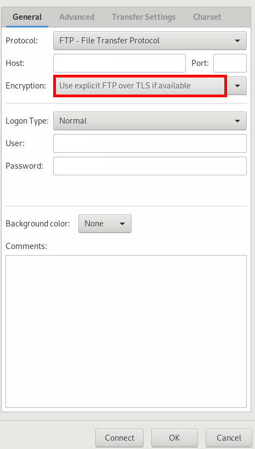Open the Protocol combo box showing FTP
The width and height of the screenshot is (255, 449).
[150, 41]
